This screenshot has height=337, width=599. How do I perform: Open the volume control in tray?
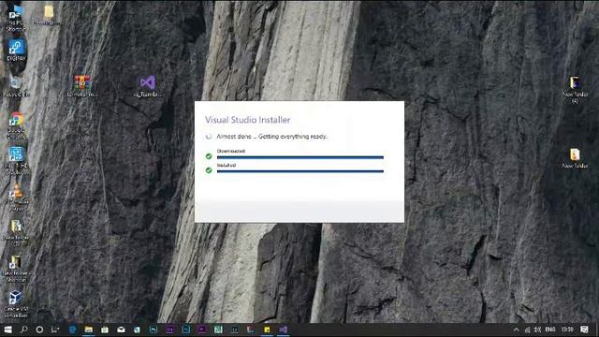coord(537,330)
